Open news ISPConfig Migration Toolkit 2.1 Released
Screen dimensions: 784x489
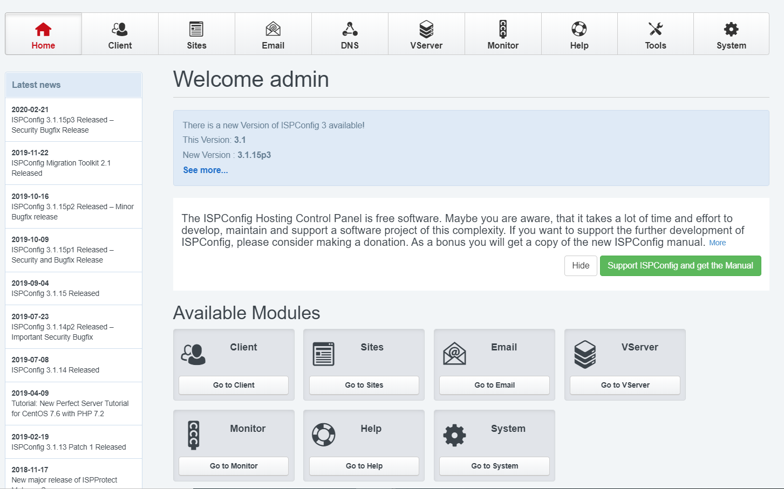61,168
